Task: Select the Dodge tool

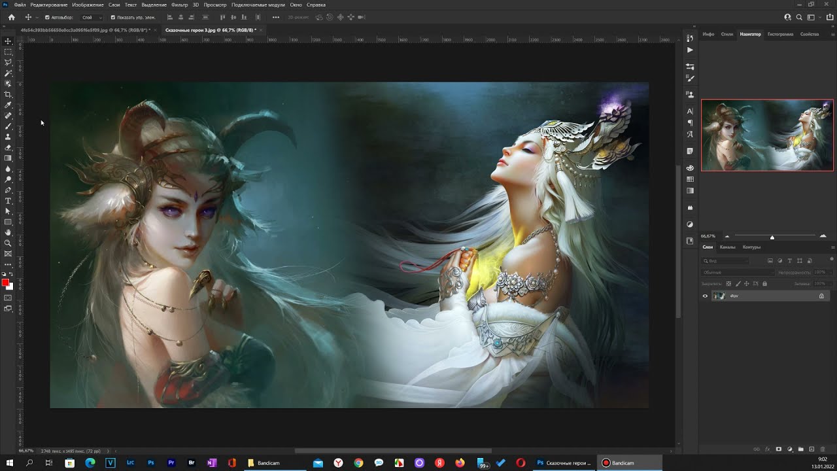Action: click(x=8, y=179)
